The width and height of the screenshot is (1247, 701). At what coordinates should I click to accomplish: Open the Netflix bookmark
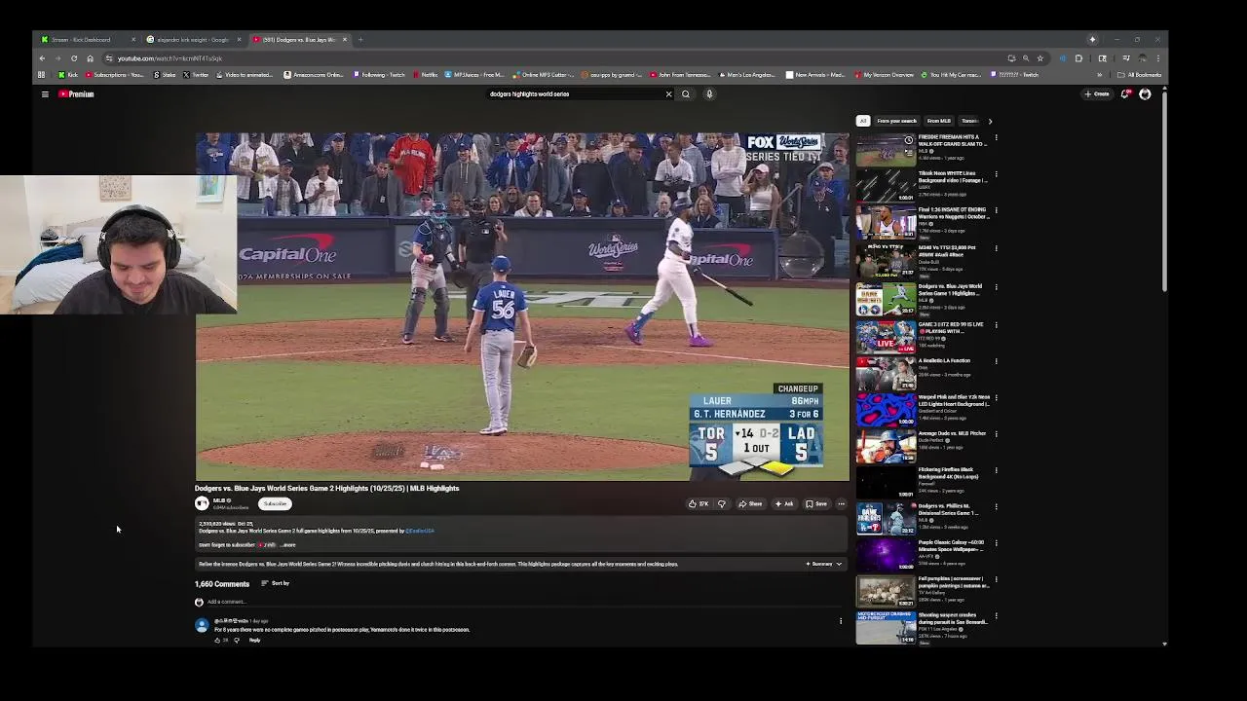(x=425, y=75)
